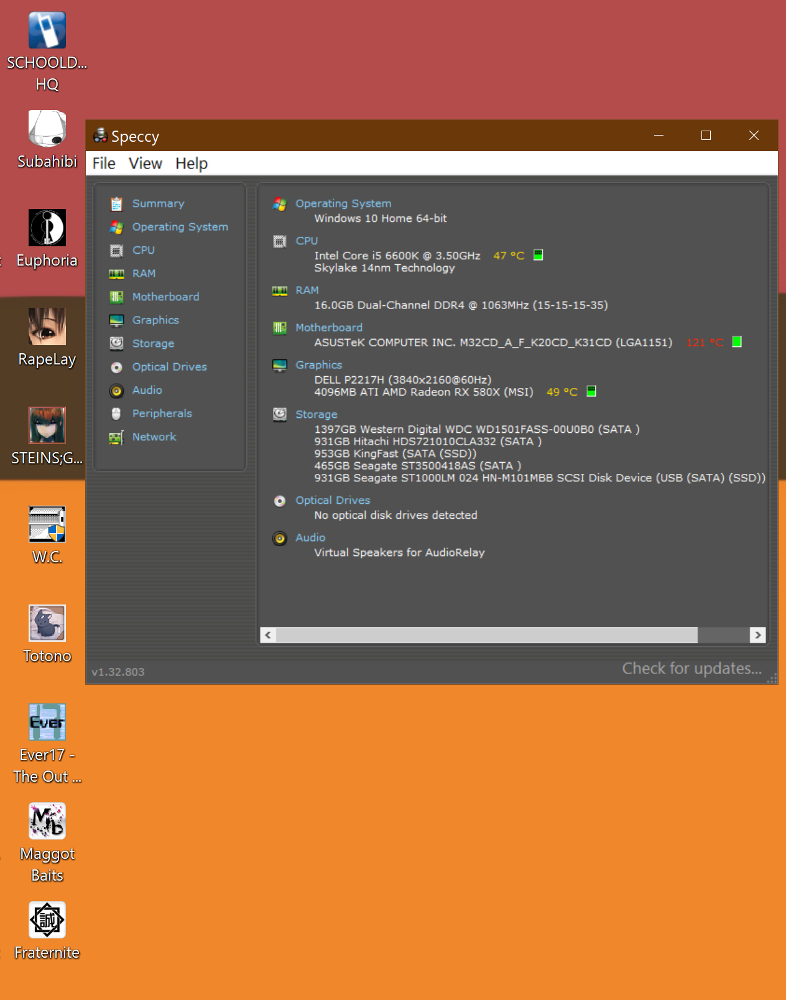This screenshot has width=786, height=1000.
Task: Open the Graphics sidebar entry
Action: pyautogui.click(x=155, y=320)
